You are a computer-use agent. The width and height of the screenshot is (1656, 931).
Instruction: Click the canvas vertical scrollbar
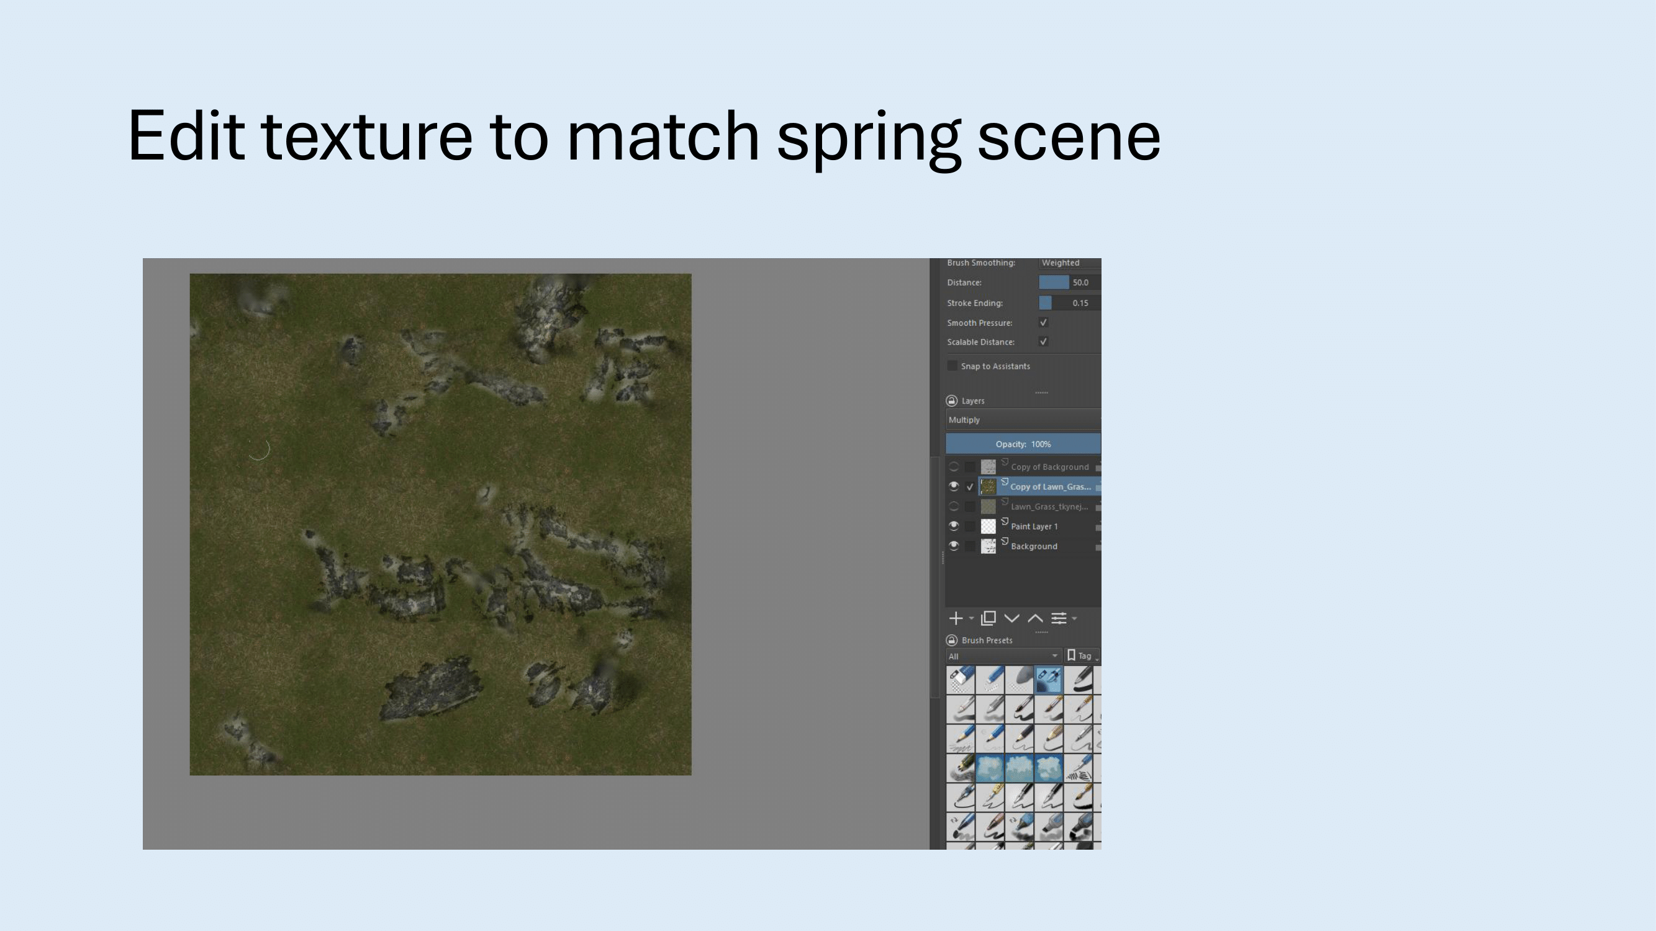coord(934,577)
